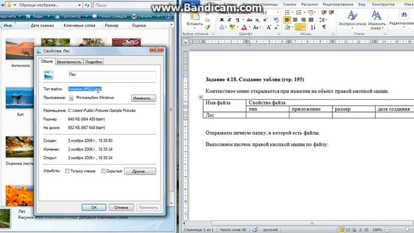Open the Вставить paste button

[195, 20]
